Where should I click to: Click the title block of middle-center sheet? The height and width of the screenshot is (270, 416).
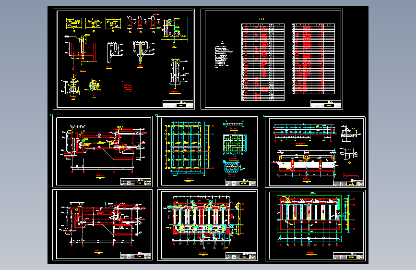(241, 182)
